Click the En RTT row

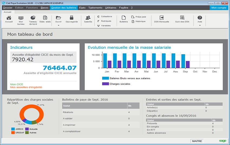(184, 130)
